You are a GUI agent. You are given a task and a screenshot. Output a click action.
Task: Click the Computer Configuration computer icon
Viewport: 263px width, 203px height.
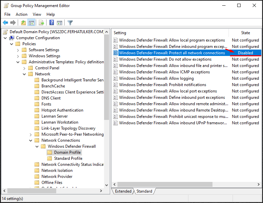coord(12,38)
